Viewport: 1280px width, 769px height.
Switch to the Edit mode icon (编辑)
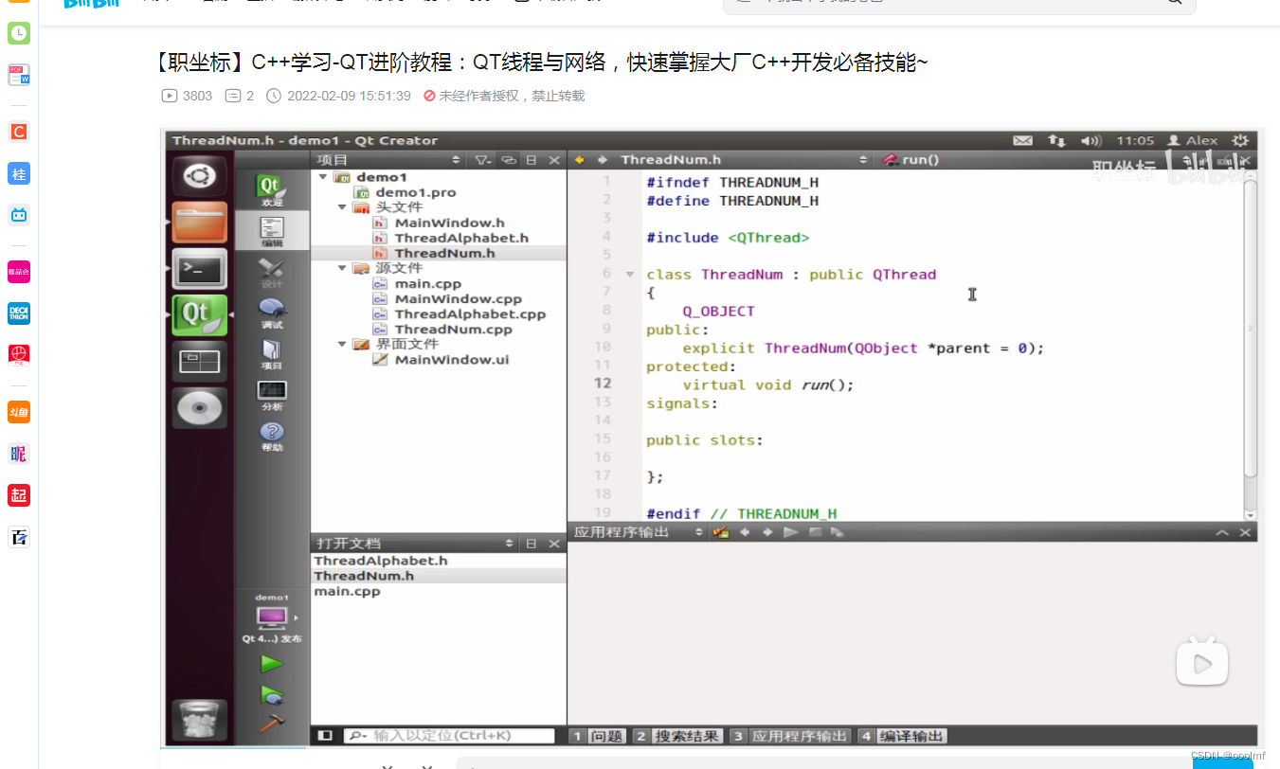click(x=271, y=231)
